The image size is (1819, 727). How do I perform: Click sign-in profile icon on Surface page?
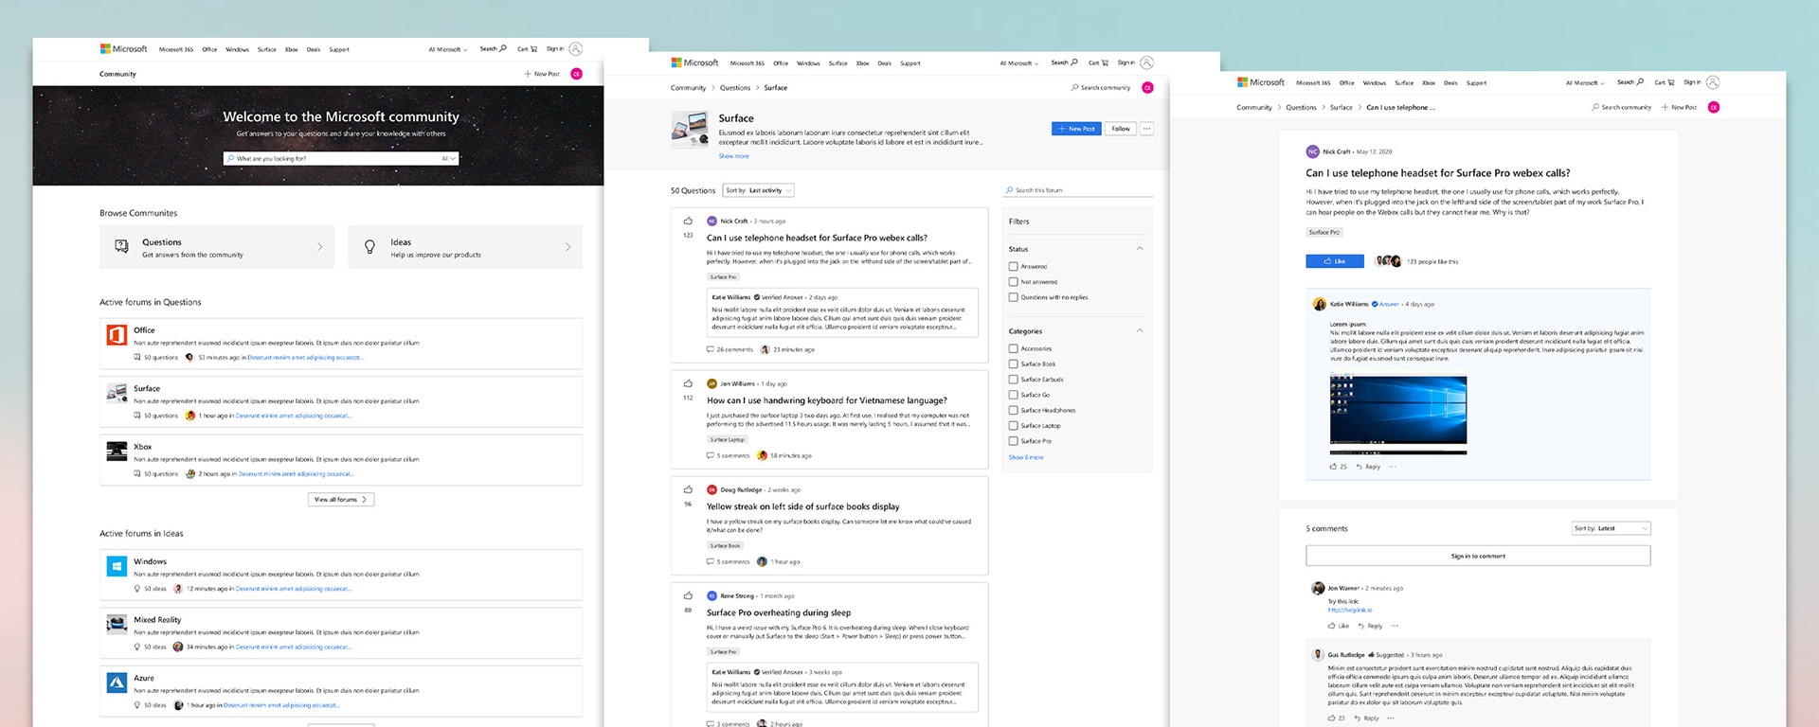pyautogui.click(x=1146, y=62)
